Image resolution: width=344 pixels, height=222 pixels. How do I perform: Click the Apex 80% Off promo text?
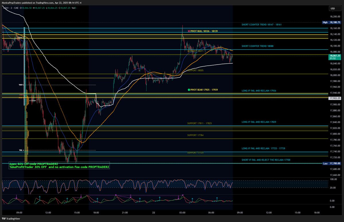tap(33, 164)
